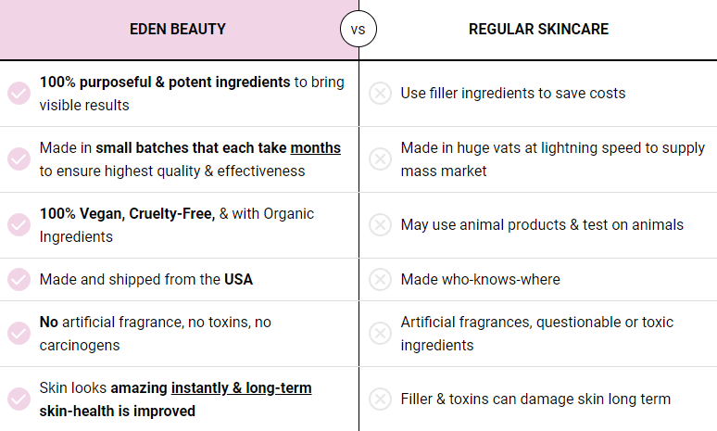Click the circular vs badge
This screenshot has height=431, width=717.
click(x=358, y=30)
